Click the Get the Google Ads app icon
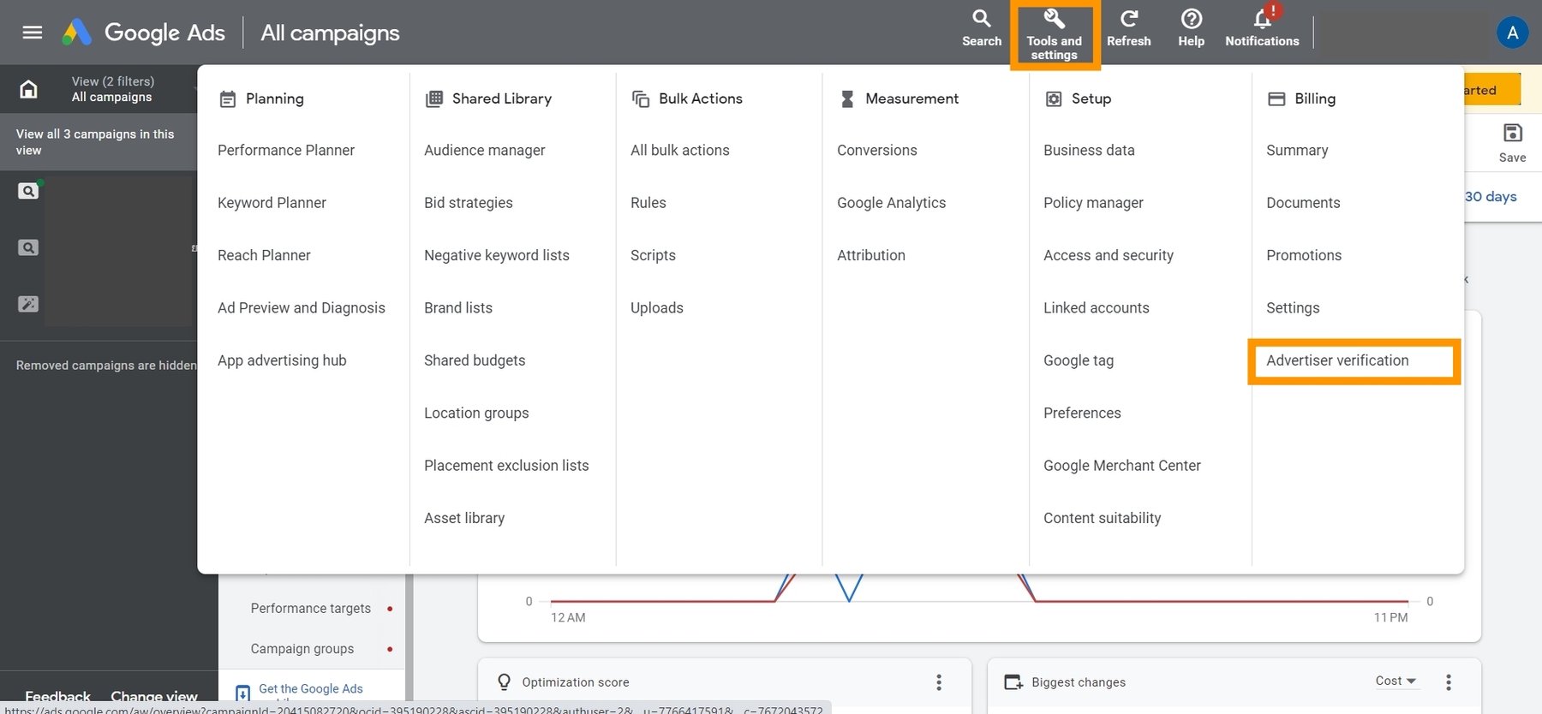This screenshot has width=1542, height=714. pos(242,693)
